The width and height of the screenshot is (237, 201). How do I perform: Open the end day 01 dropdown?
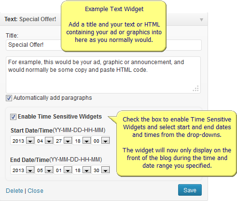63,170
